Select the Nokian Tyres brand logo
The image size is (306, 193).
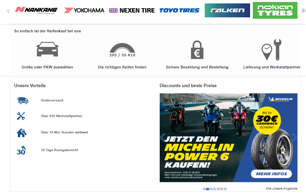(x=275, y=10)
